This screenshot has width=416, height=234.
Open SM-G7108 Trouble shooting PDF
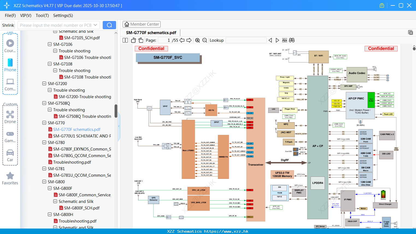tap(85, 77)
